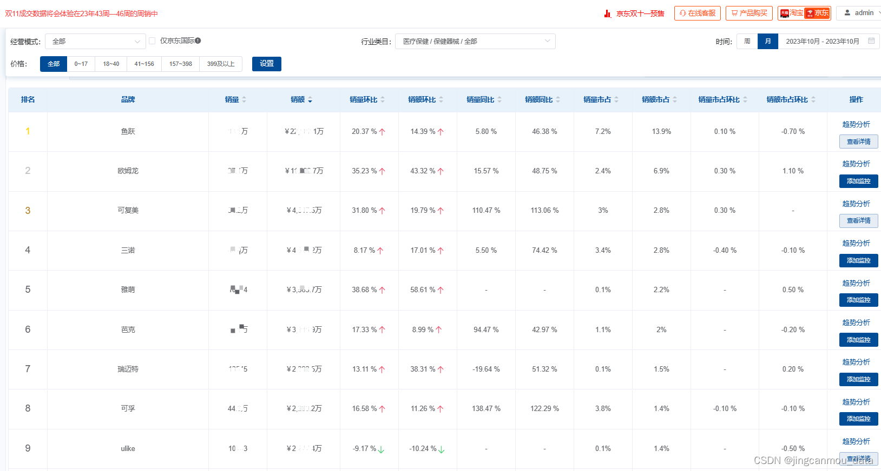Select price range 157~398
Screen dimensions: 881x471
[181, 64]
